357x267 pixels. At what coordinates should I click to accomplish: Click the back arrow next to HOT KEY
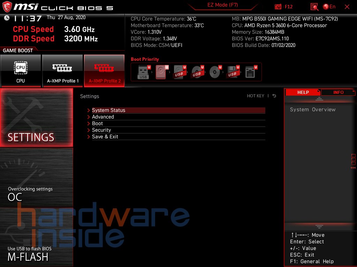pyautogui.click(x=274, y=96)
